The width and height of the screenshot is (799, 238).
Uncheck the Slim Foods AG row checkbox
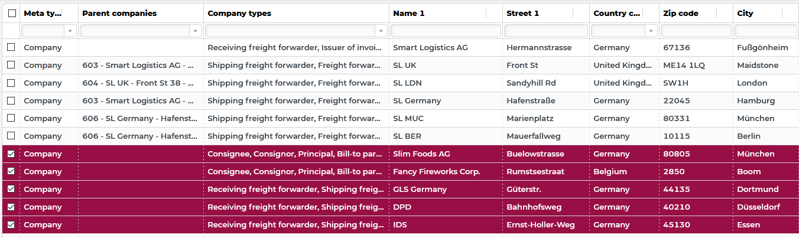click(x=11, y=154)
